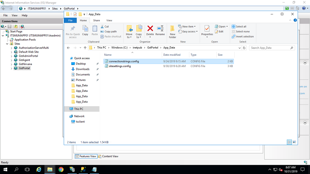The height and width of the screenshot is (174, 310).
Task: Open Easy access dropdown
Action: pyautogui.click(x=188, y=32)
